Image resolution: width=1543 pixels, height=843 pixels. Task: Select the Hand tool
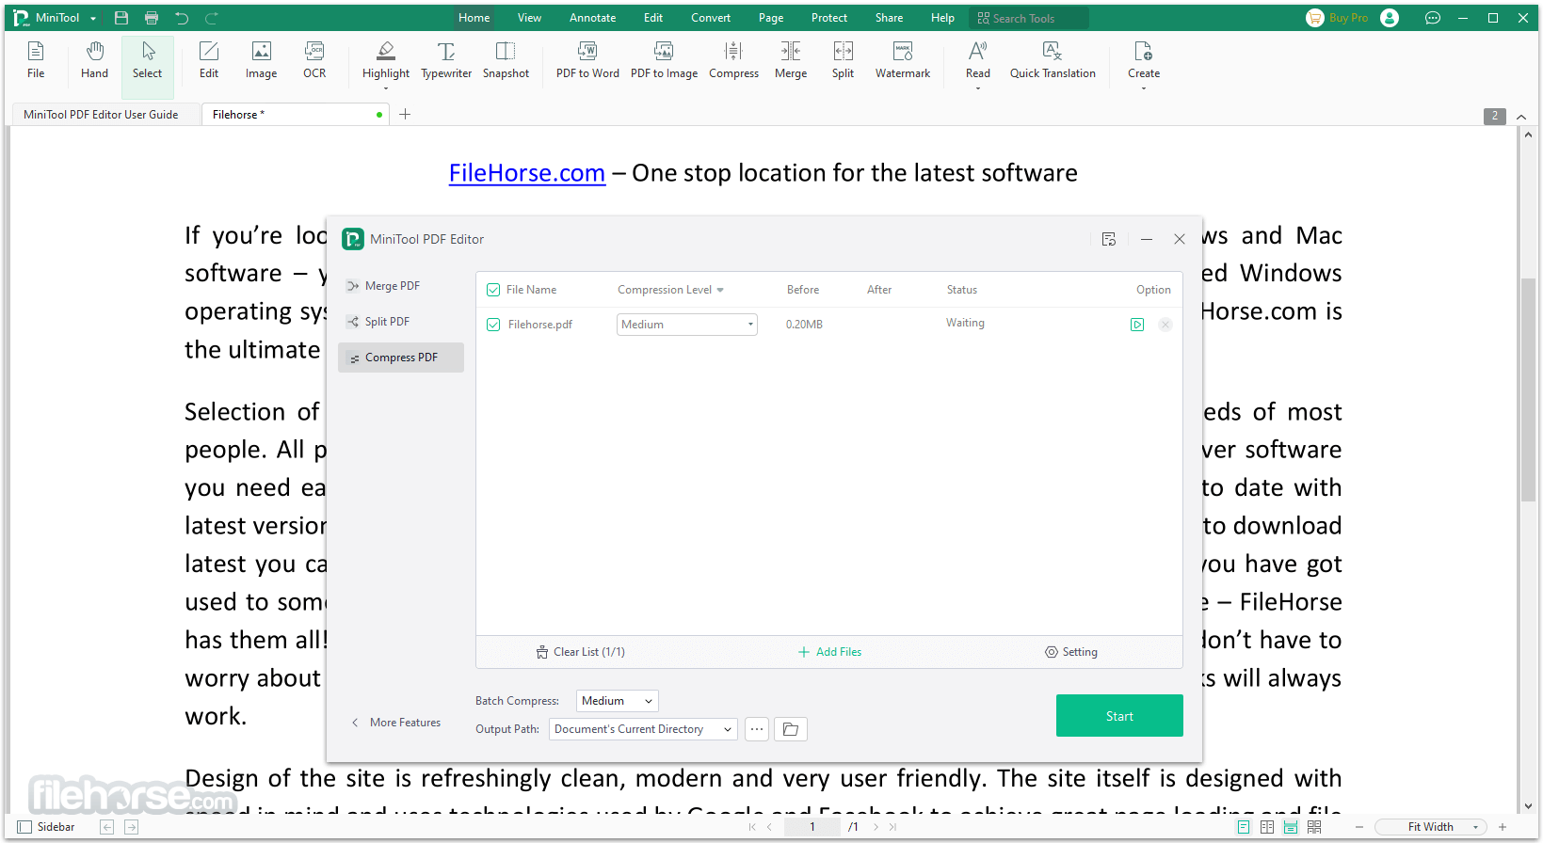click(x=94, y=60)
